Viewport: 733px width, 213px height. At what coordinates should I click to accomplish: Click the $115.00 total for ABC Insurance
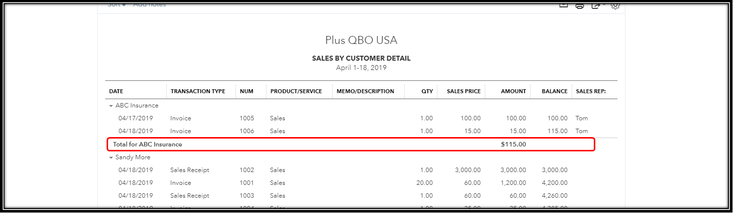[x=514, y=144]
